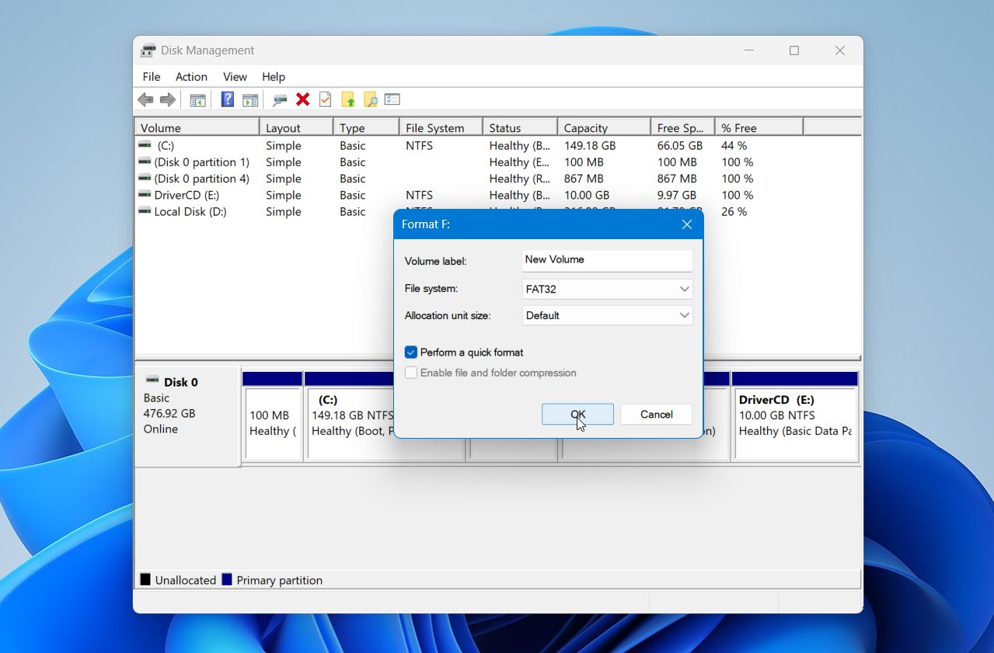Viewport: 994px width, 653px height.
Task: Click the NTFS cell in DriverCD row
Action: tap(420, 195)
